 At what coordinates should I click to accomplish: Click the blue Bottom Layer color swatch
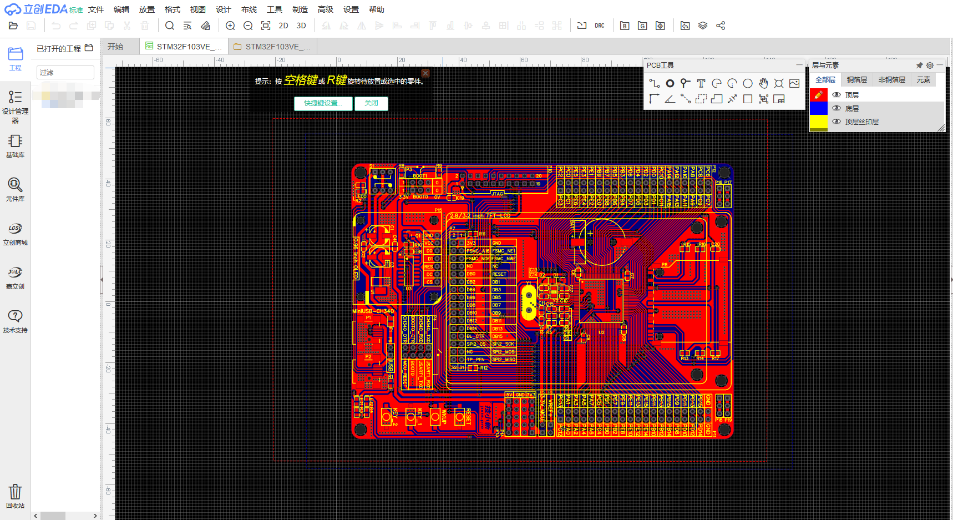point(818,108)
